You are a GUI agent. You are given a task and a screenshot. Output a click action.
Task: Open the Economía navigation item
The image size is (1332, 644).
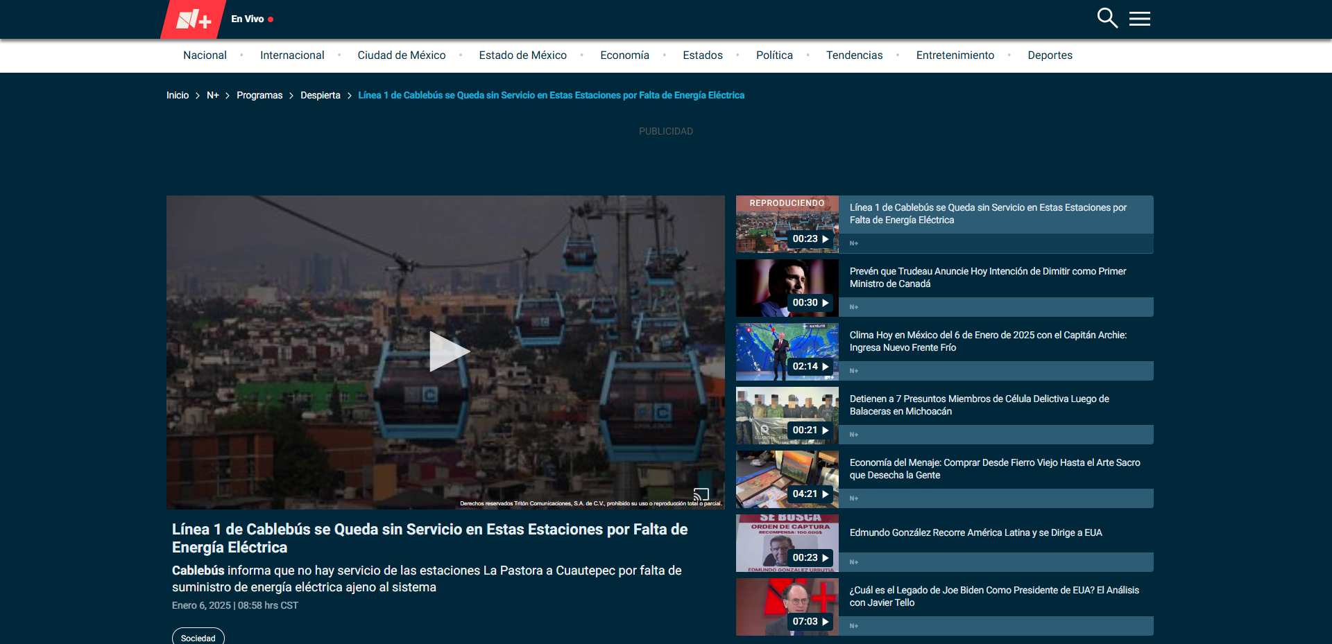(624, 55)
